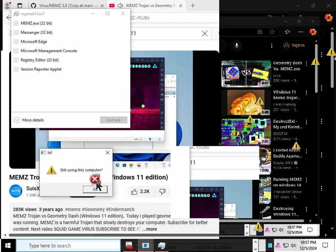Open Edge favorites list icon
This screenshot has height=252, width=336.
[x=287, y=32]
